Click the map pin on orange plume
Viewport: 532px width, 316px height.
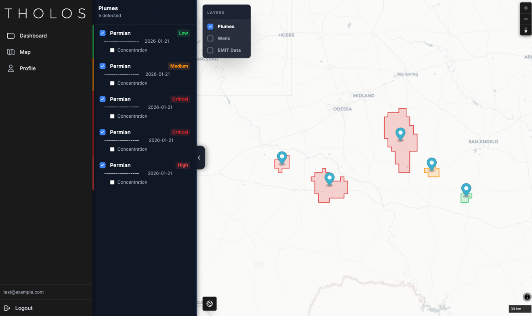tap(431, 163)
